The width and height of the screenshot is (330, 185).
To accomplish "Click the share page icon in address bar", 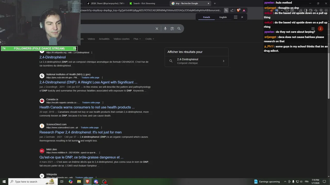I will [x=232, y=10].
